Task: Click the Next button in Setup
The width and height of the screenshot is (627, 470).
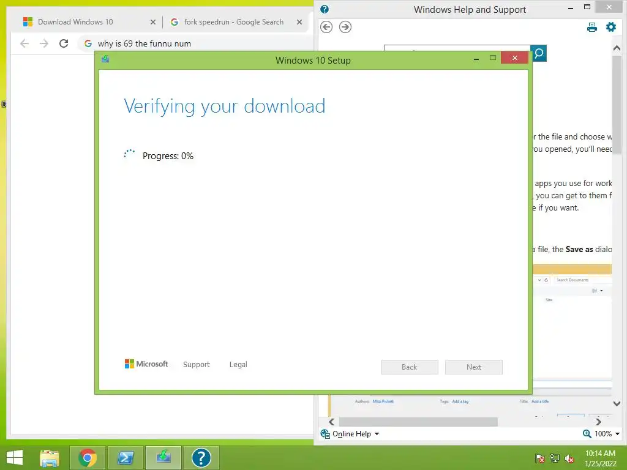Action: (474, 367)
